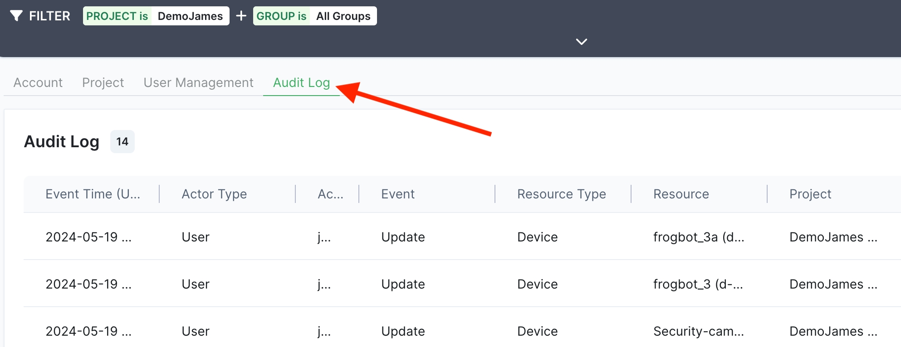Viewport: 901px width, 347px height.
Task: Open the PROJECT is DemoJames filter
Action: coord(156,16)
